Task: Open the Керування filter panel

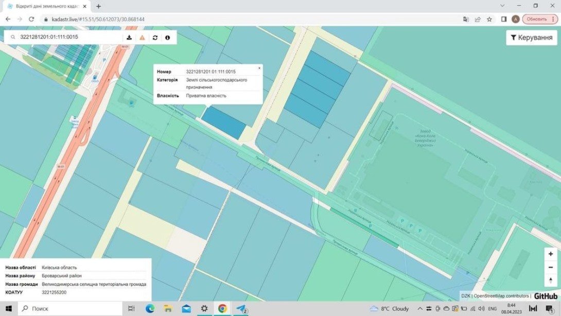Action: 531,38
